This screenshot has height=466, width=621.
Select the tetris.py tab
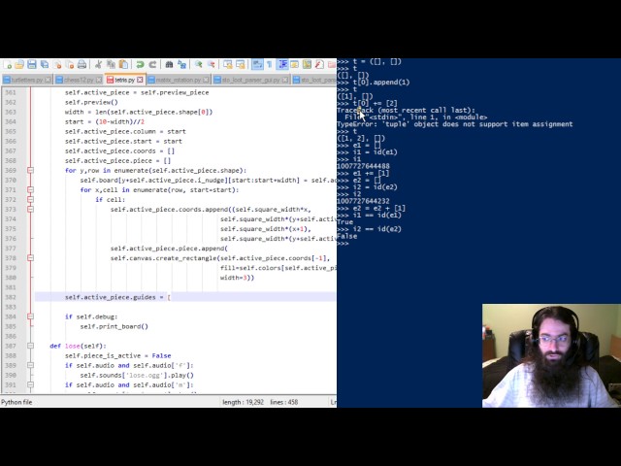(125, 80)
